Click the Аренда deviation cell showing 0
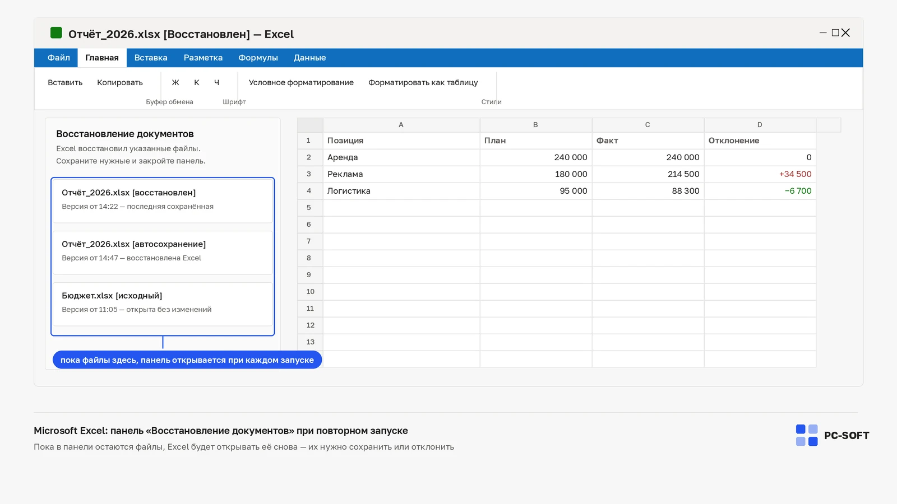 (760, 157)
